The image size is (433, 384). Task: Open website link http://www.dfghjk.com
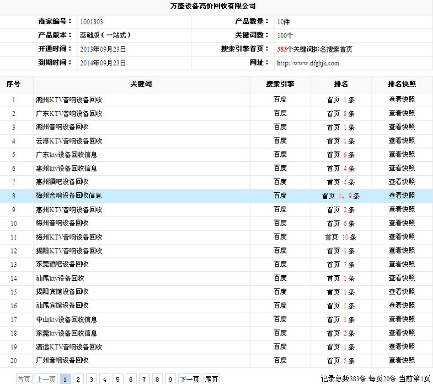(308, 63)
